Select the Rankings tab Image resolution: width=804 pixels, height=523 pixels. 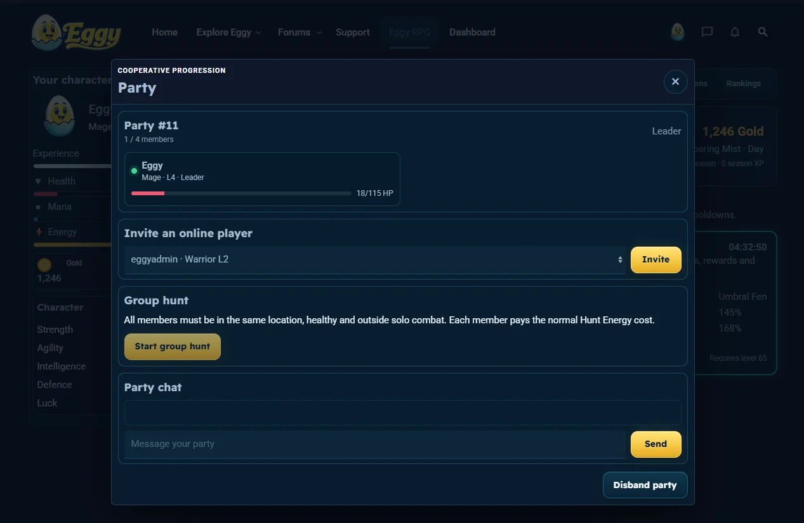pyautogui.click(x=744, y=84)
